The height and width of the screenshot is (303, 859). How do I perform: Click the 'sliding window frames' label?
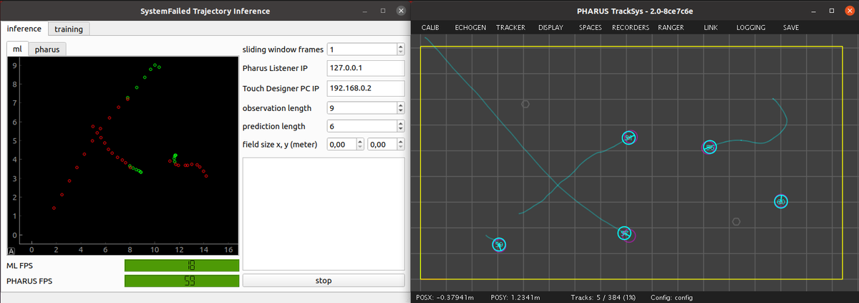(282, 49)
